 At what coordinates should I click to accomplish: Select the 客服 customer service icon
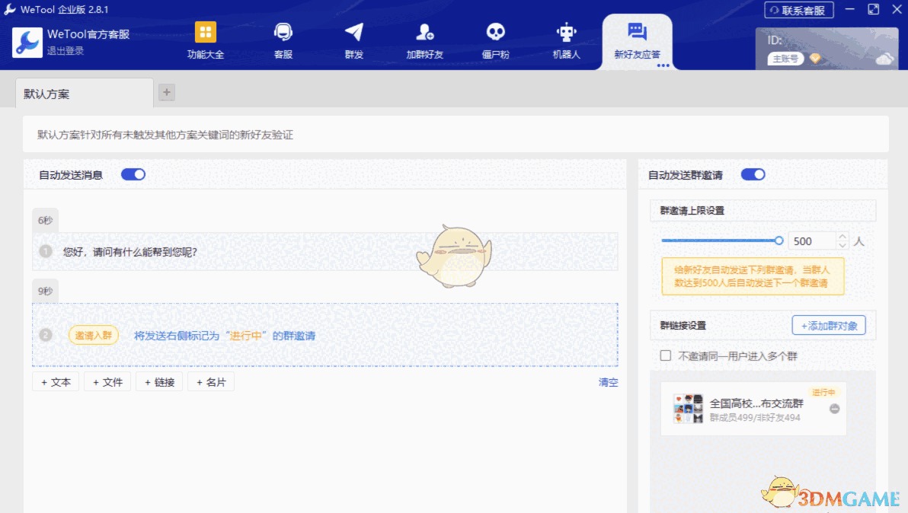[283, 41]
